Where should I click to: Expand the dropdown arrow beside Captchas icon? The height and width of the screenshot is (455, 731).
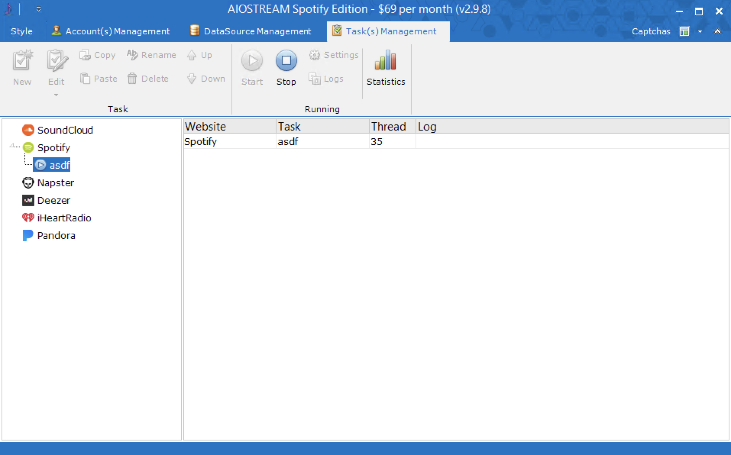click(700, 32)
